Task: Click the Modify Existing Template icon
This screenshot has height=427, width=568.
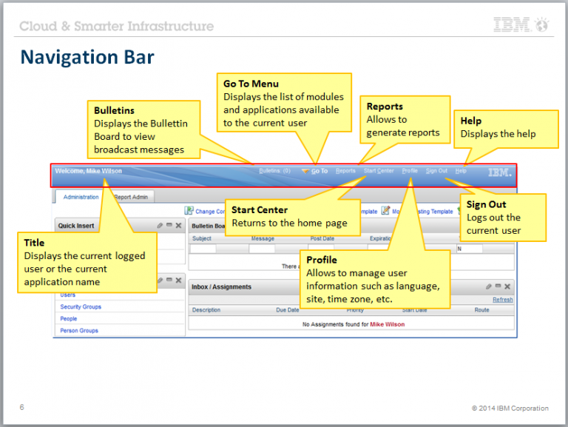Action: tap(385, 212)
